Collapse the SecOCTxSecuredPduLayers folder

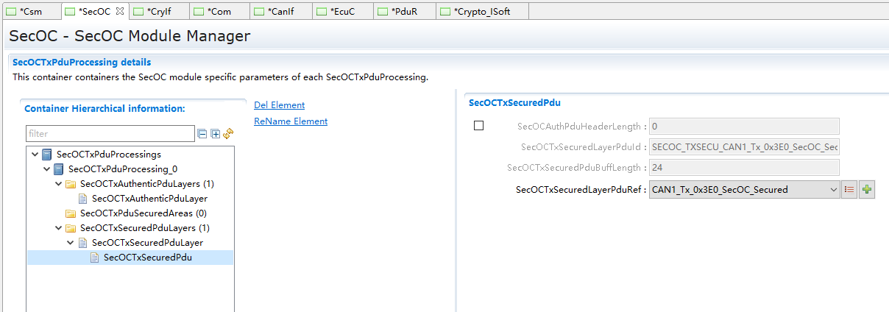tap(58, 228)
